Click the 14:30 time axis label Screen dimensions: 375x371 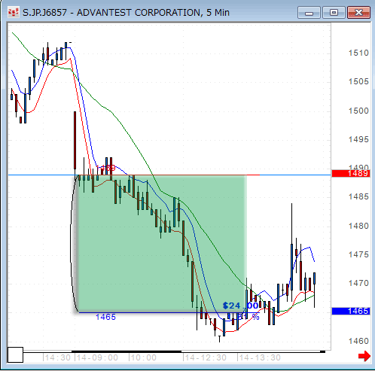coord(57,357)
